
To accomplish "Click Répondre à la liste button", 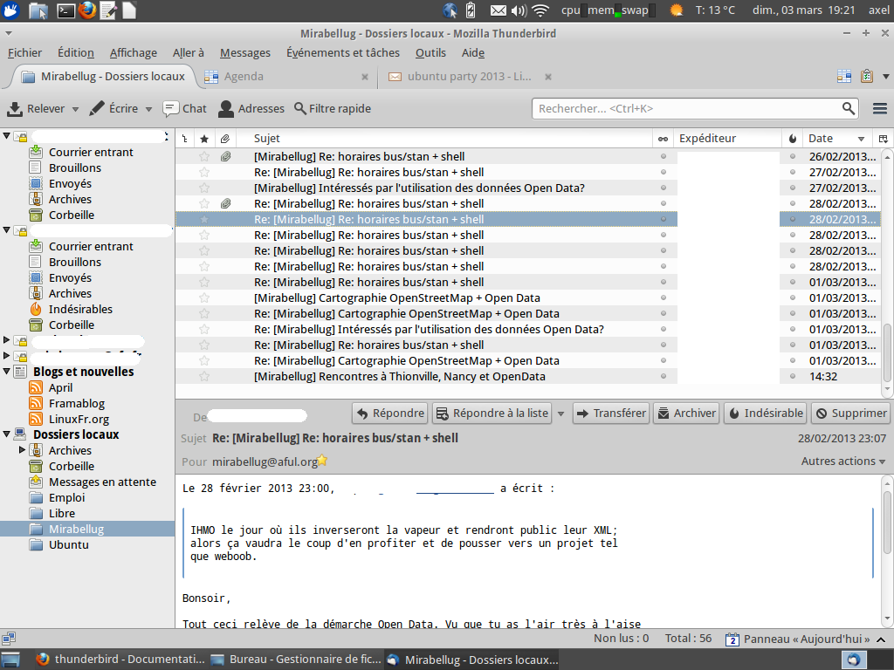I will coord(492,414).
